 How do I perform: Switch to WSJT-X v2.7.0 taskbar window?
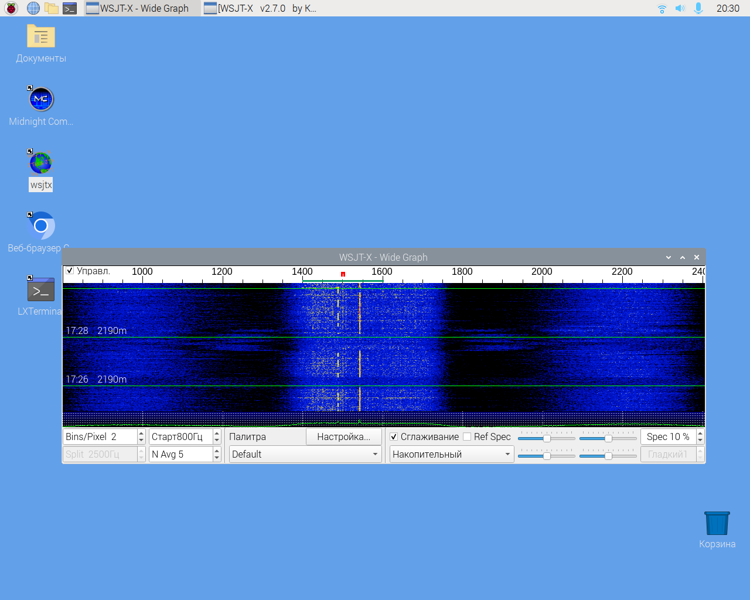(261, 8)
